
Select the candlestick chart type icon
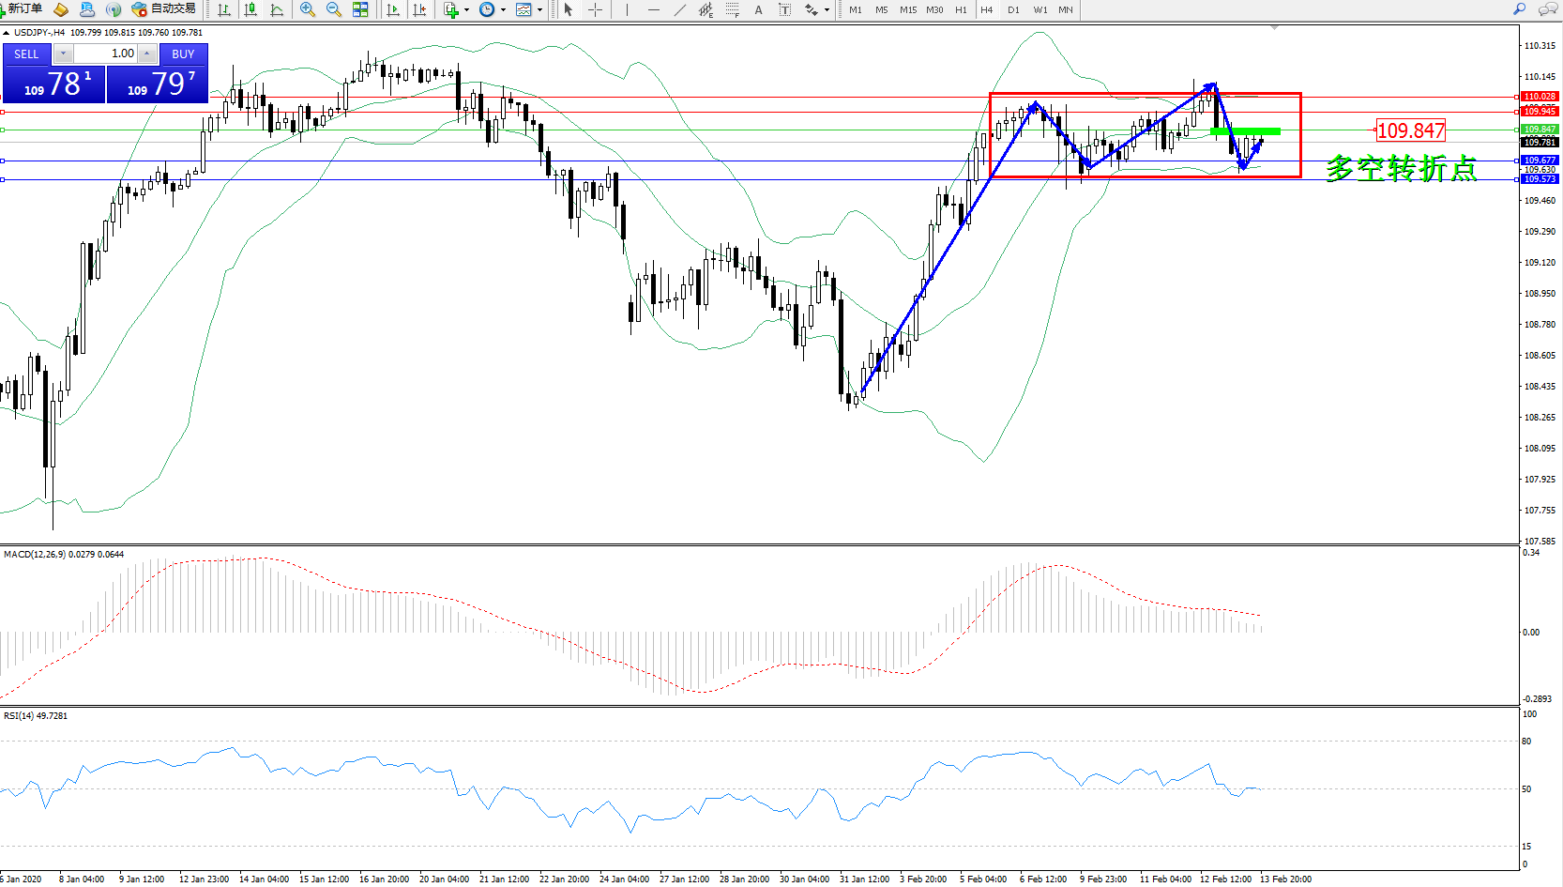pyautogui.click(x=250, y=9)
